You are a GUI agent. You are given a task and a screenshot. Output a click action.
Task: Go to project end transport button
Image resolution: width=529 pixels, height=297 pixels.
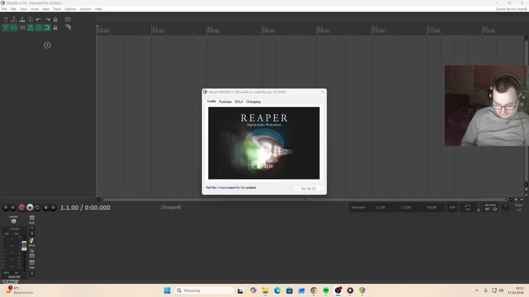(x=13, y=208)
